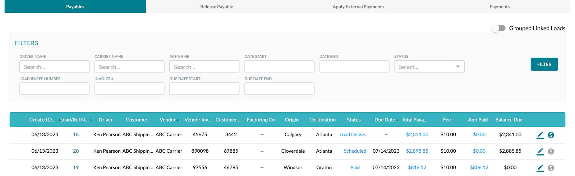Click the Fee column header

tap(447, 120)
